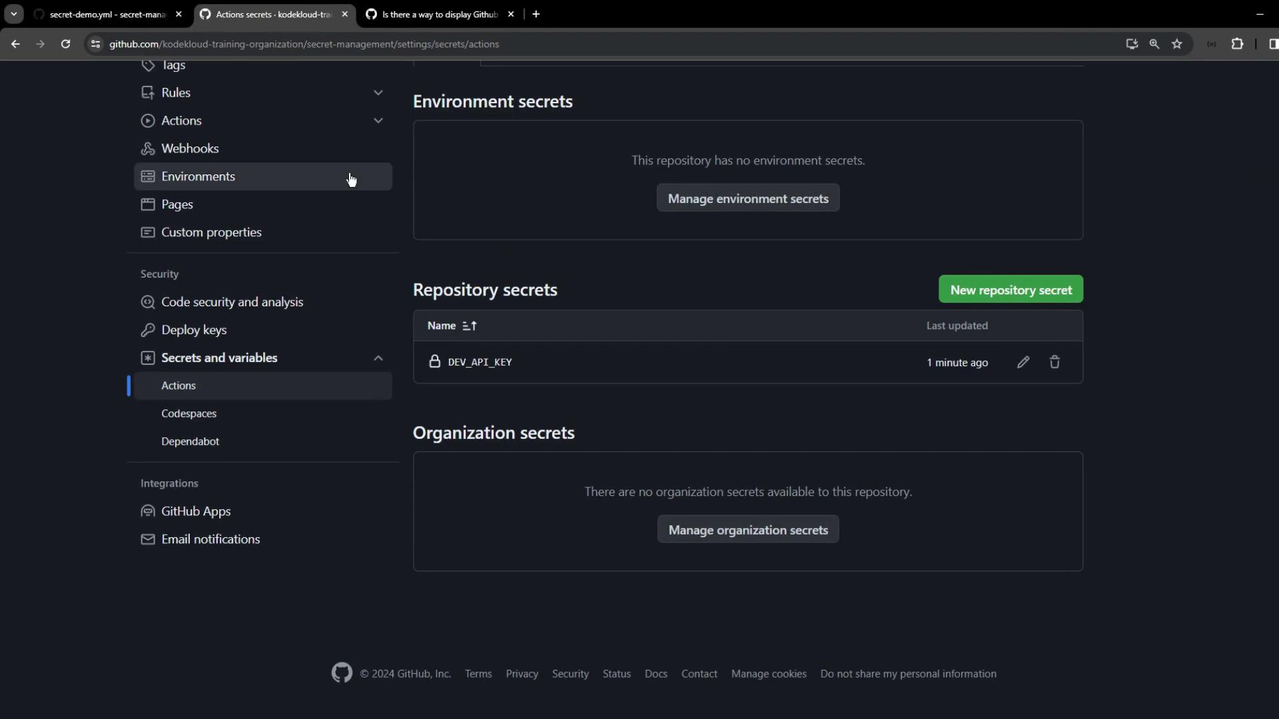This screenshot has height=719, width=1279.
Task: Click the trash icon to delete DEV_API_KEY
Action: coord(1055,362)
